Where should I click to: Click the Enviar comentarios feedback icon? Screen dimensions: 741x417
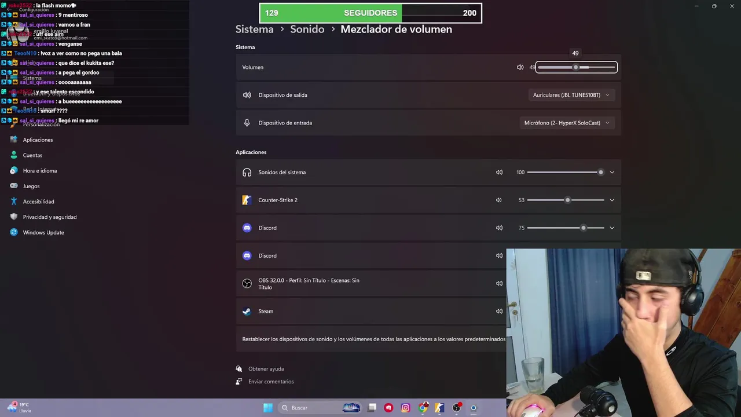click(239, 382)
